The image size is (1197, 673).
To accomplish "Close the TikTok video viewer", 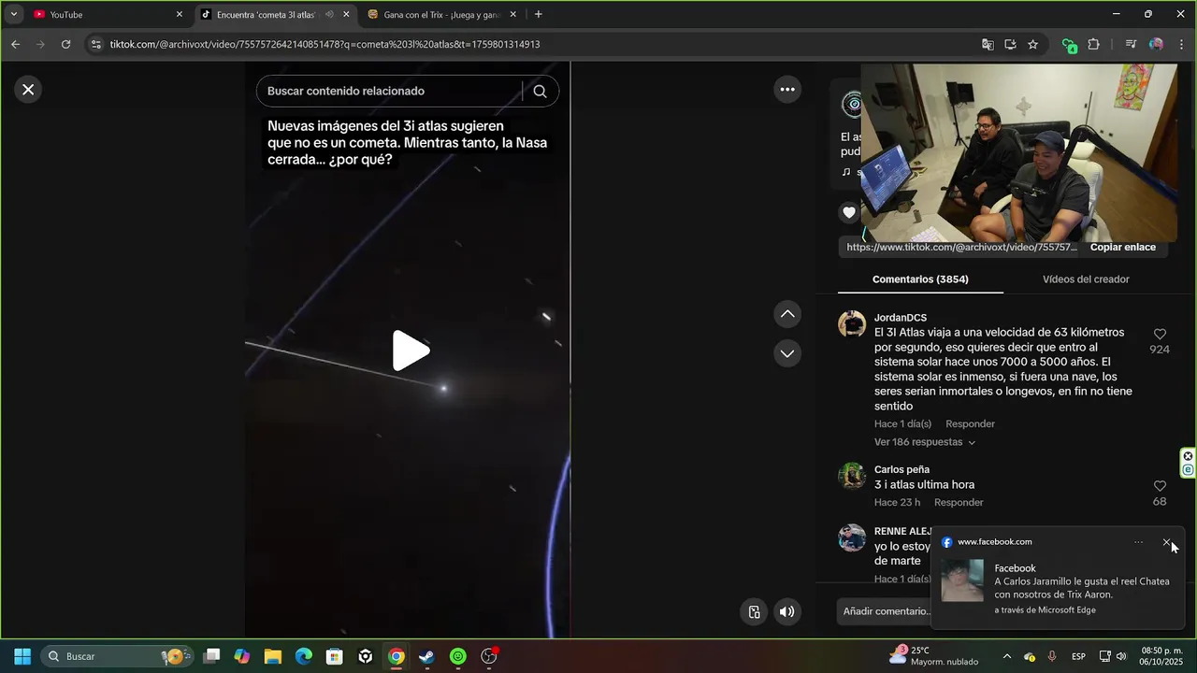I will tap(28, 90).
